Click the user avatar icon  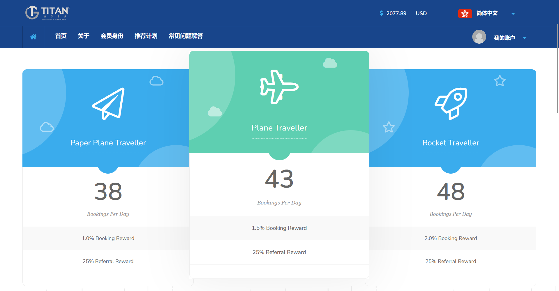click(479, 37)
